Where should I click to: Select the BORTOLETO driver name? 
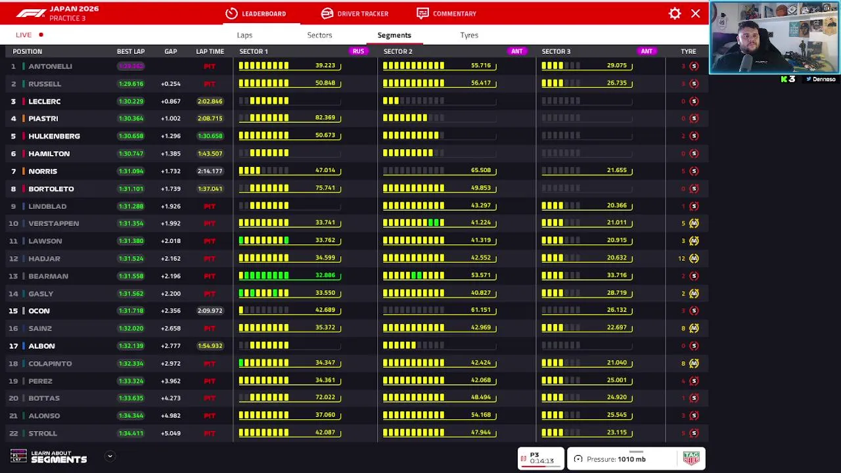coord(51,189)
